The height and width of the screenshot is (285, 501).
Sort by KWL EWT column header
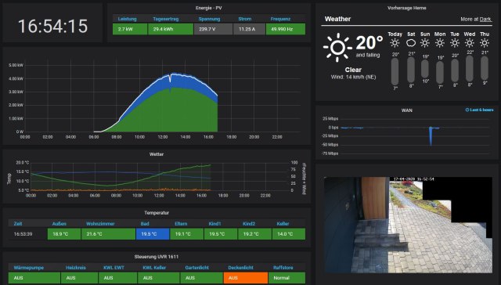[114, 268]
